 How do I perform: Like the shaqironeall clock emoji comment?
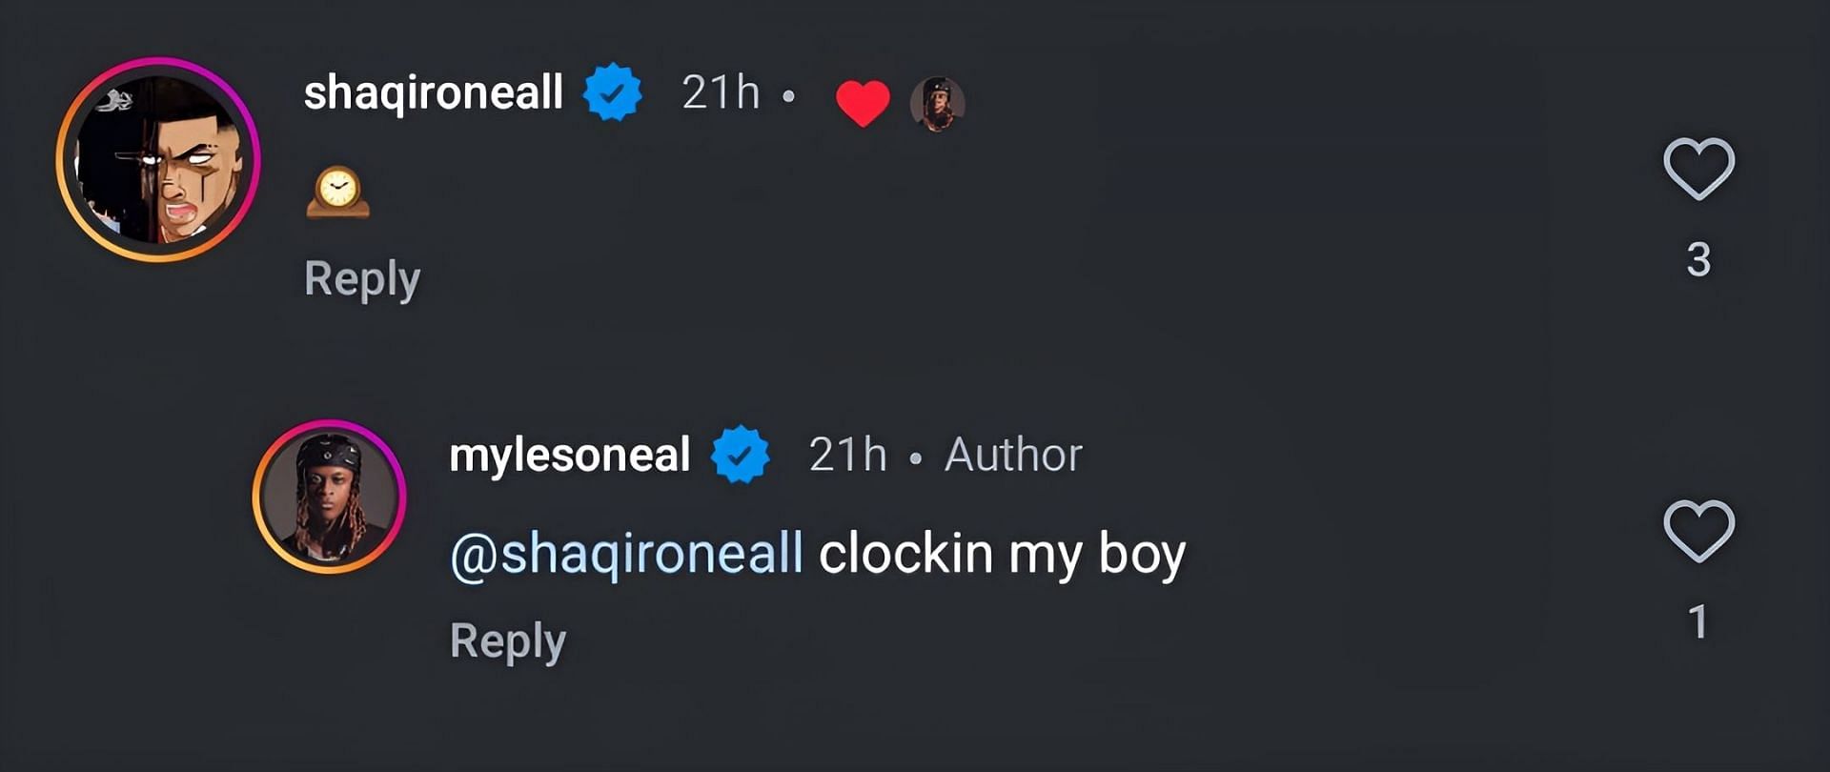pyautogui.click(x=1698, y=170)
